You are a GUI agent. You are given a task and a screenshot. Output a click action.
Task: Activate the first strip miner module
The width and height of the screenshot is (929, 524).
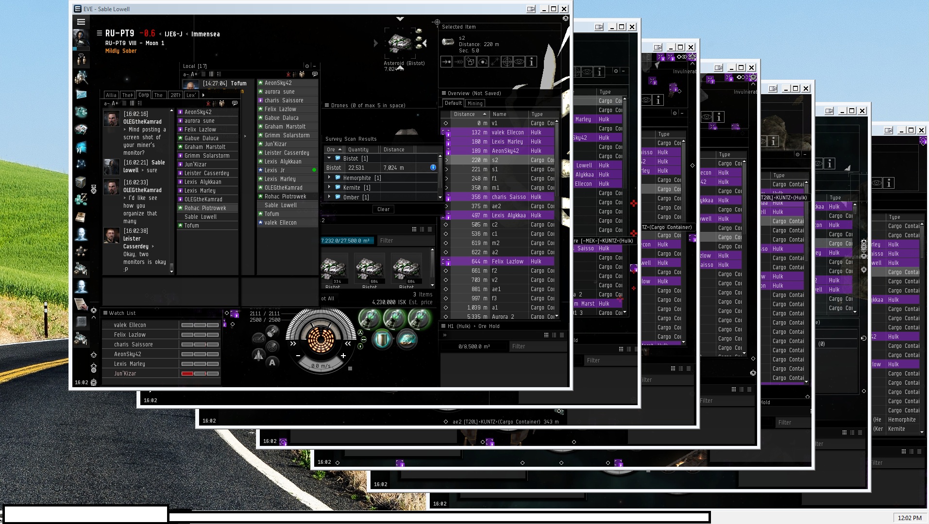pos(369,319)
